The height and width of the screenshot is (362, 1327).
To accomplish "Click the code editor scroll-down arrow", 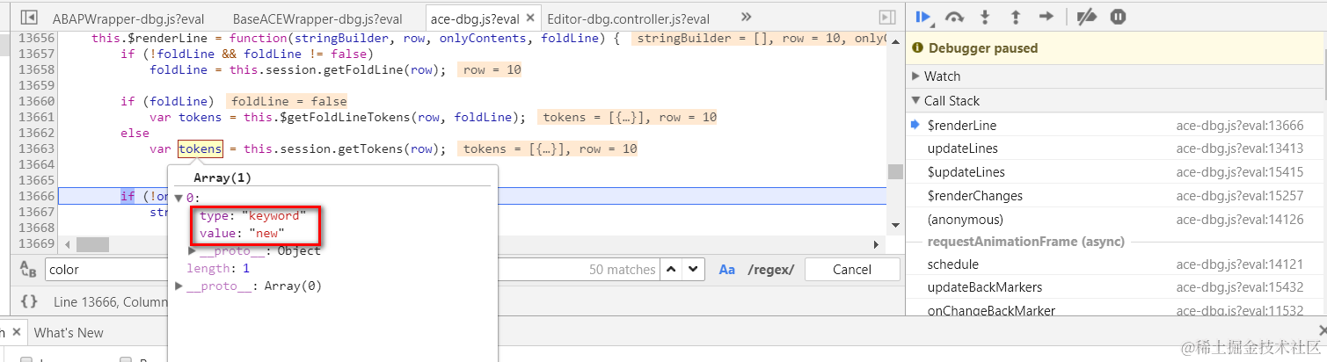I will point(894,226).
